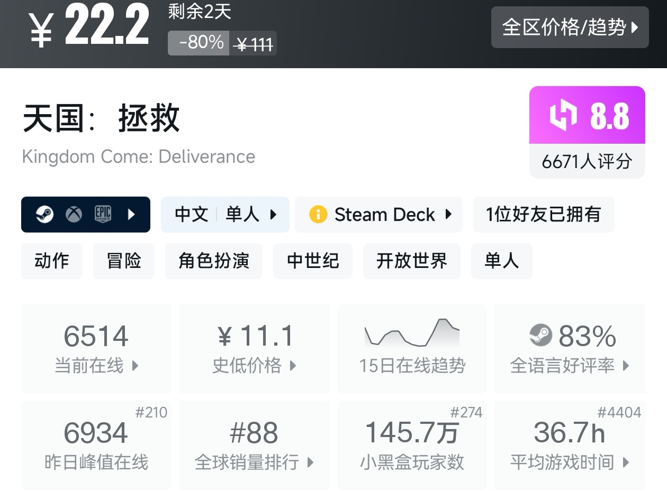Open the 1位好友已拥有 friends list
The height and width of the screenshot is (492, 667).
pos(544,215)
